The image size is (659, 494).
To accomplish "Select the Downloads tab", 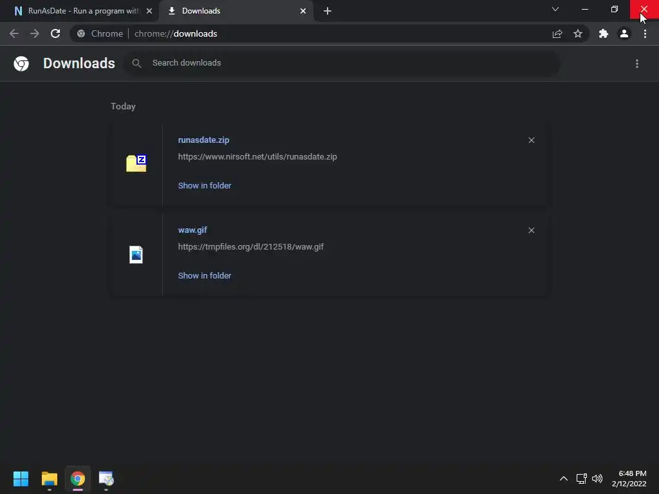I will tap(236, 11).
